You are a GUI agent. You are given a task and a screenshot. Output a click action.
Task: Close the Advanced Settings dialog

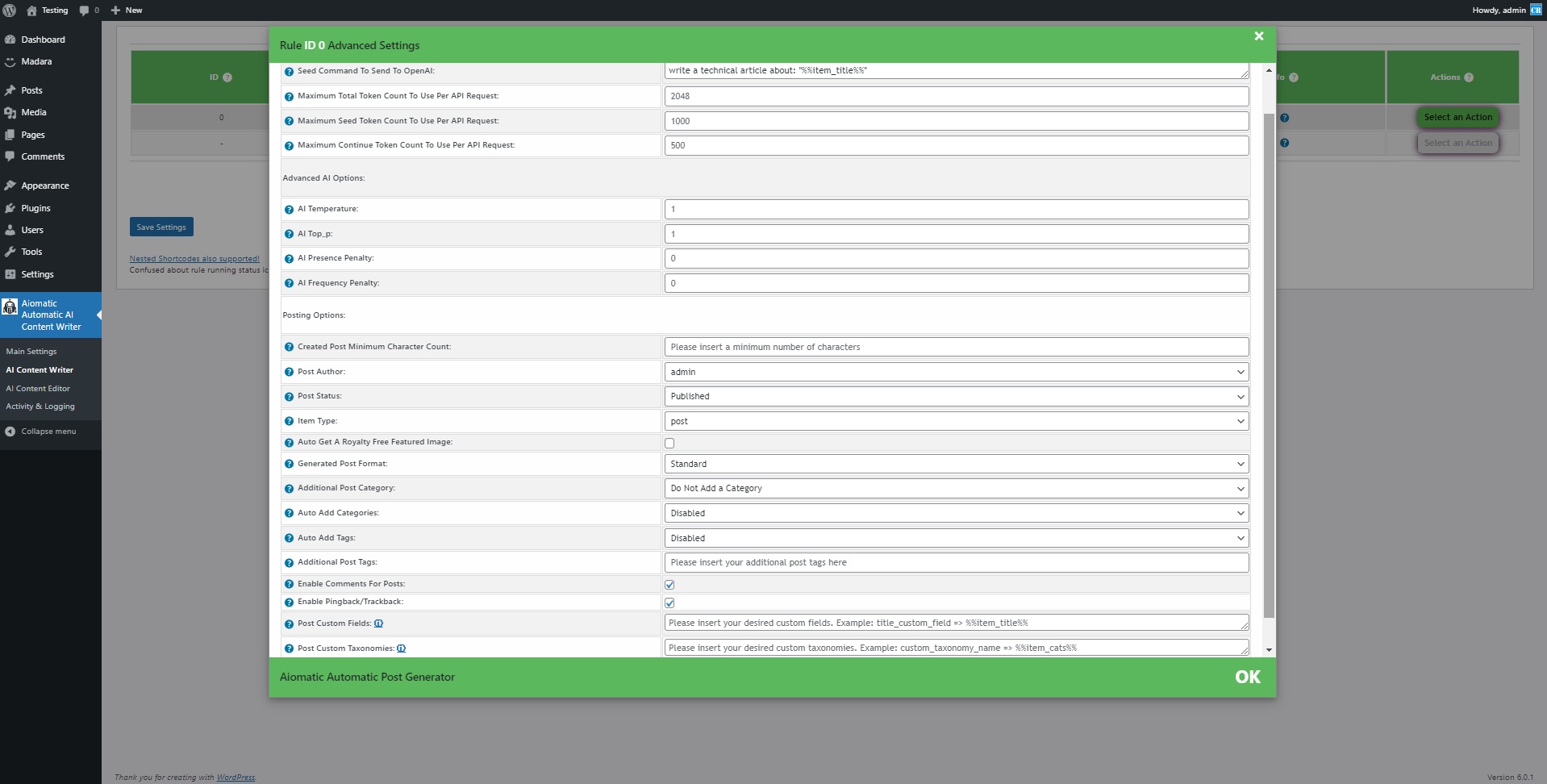pos(1258,36)
